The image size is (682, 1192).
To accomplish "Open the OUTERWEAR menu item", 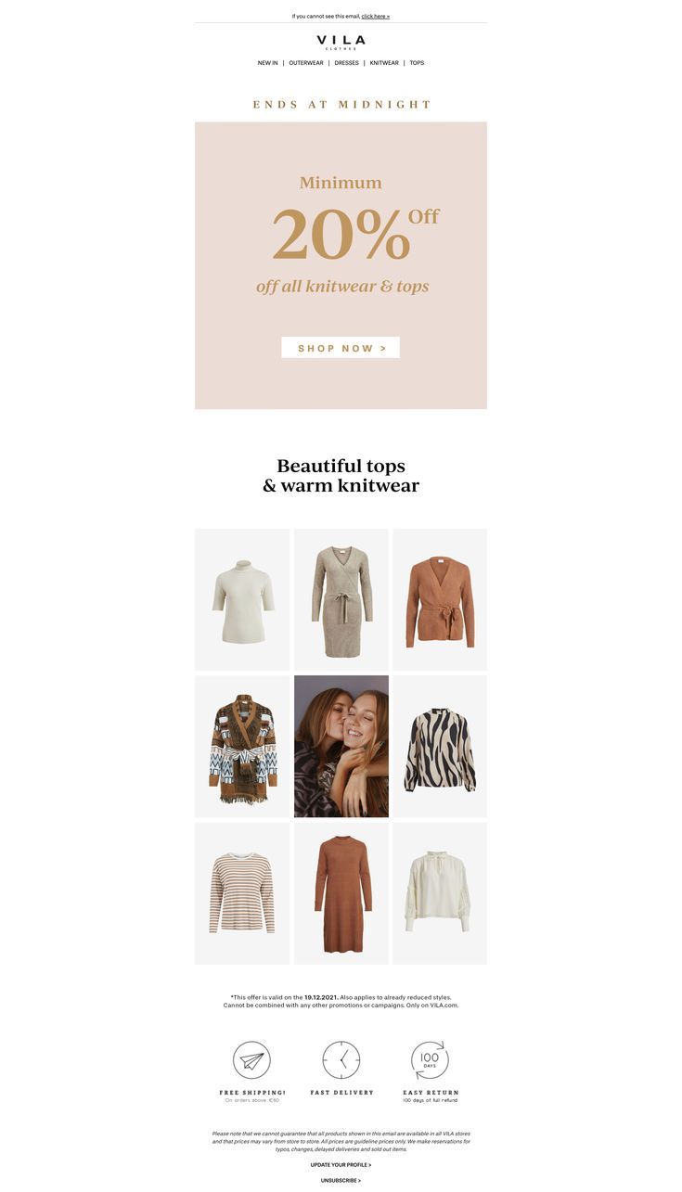I will (x=306, y=63).
